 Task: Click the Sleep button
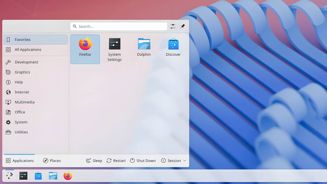coord(94,161)
